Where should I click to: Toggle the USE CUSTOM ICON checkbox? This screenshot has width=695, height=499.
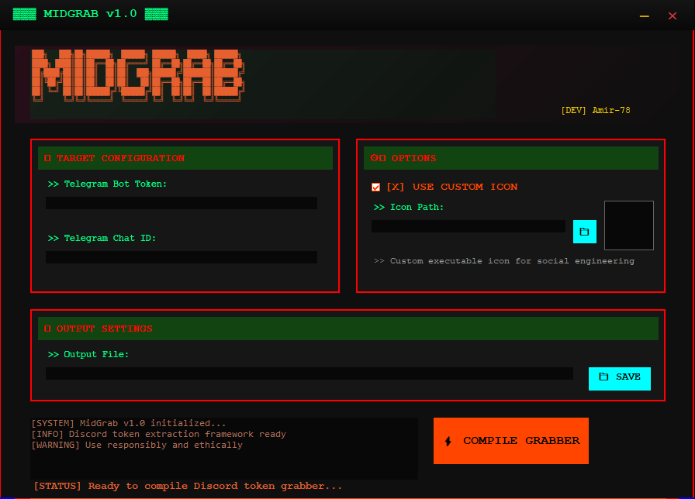(375, 188)
